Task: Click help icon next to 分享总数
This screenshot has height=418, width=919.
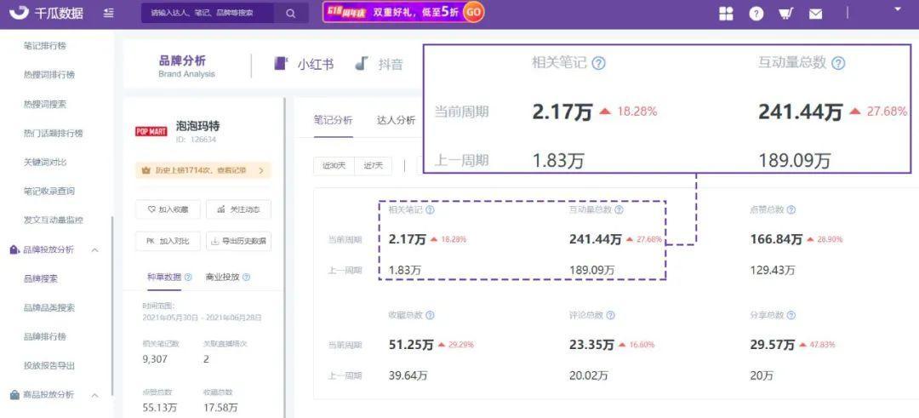Action: tap(791, 315)
